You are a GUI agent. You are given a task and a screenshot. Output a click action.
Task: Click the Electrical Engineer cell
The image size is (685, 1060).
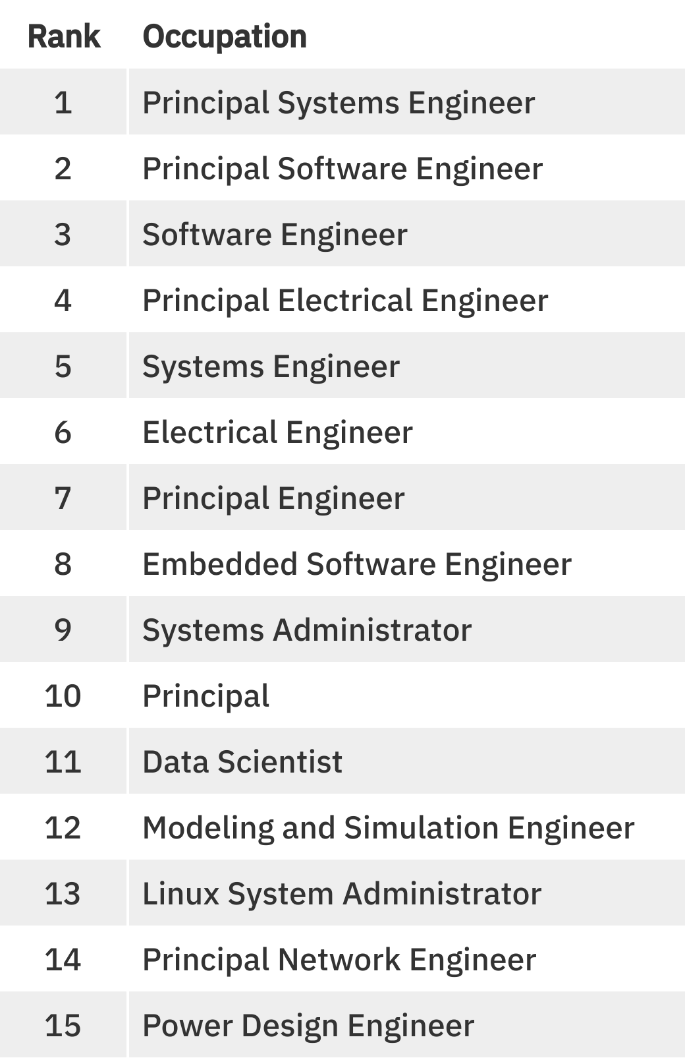(x=277, y=432)
